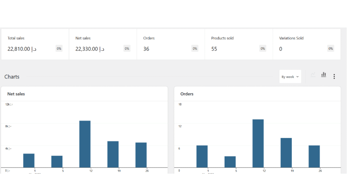Select the bar chart view icon
This screenshot has width=349, height=194.
point(323,75)
